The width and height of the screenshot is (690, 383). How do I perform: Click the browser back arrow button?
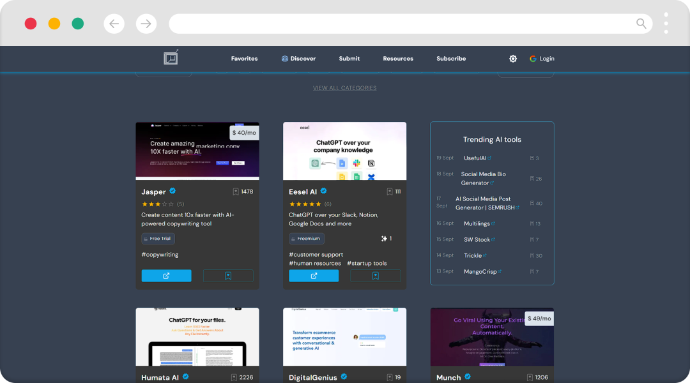[x=114, y=24]
